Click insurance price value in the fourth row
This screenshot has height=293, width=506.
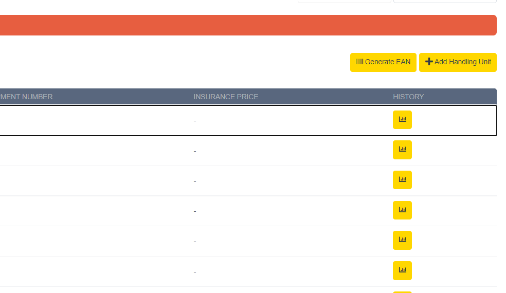click(195, 211)
